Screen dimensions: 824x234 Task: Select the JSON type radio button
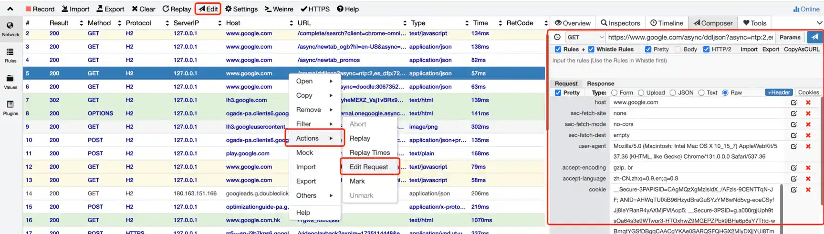(x=673, y=93)
